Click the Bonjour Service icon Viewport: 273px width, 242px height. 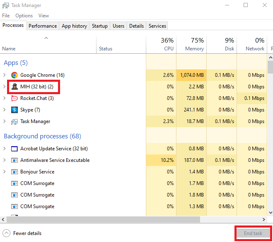14,172
